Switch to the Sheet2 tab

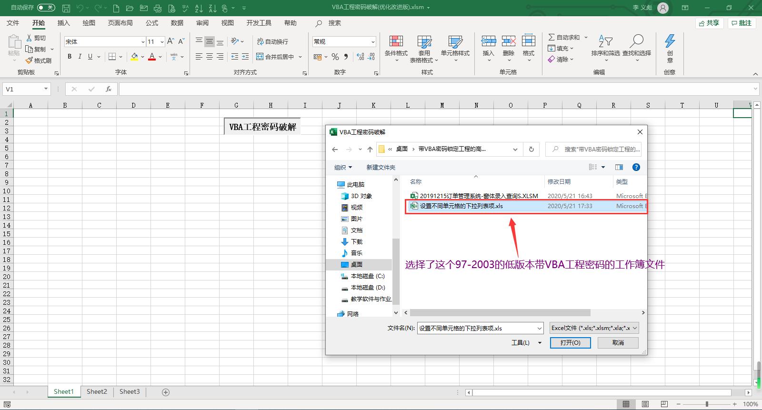click(97, 391)
